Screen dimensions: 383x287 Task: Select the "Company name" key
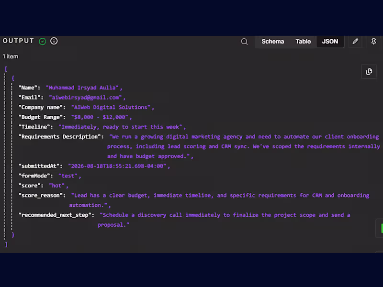41,107
